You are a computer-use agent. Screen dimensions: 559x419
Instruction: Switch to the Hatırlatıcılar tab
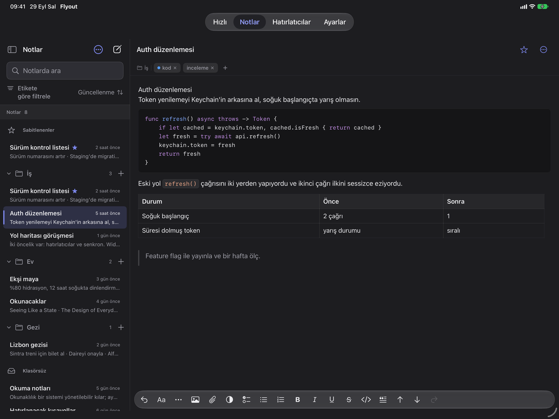[291, 22]
